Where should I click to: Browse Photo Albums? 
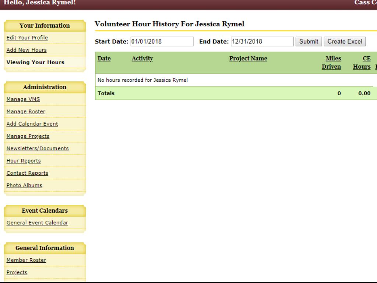coord(24,185)
